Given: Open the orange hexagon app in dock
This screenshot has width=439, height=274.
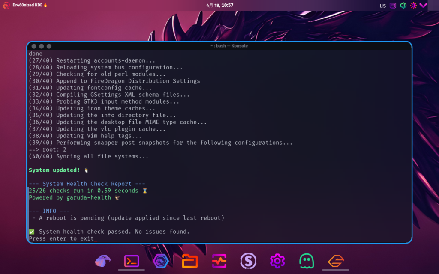Looking at the screenshot, I should coord(336,261).
